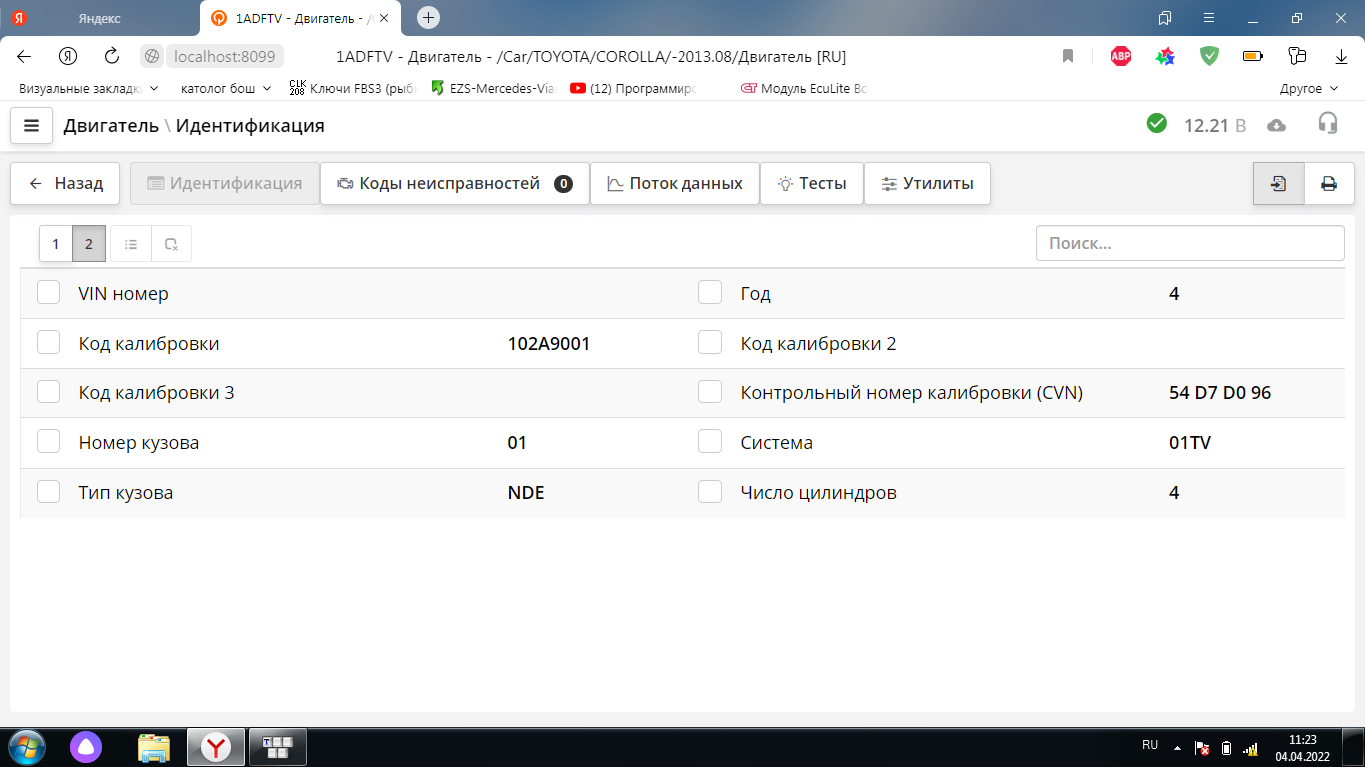Open the hamburger menu button
This screenshot has height=767, width=1365.
[31, 126]
